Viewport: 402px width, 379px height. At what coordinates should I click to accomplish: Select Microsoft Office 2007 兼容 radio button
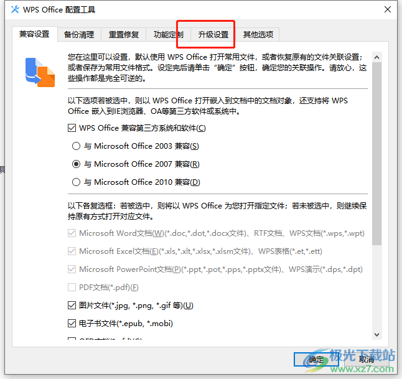(76, 164)
